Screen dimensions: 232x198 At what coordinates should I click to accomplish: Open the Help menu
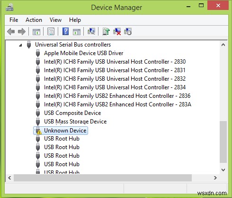pyautogui.click(x=75, y=20)
